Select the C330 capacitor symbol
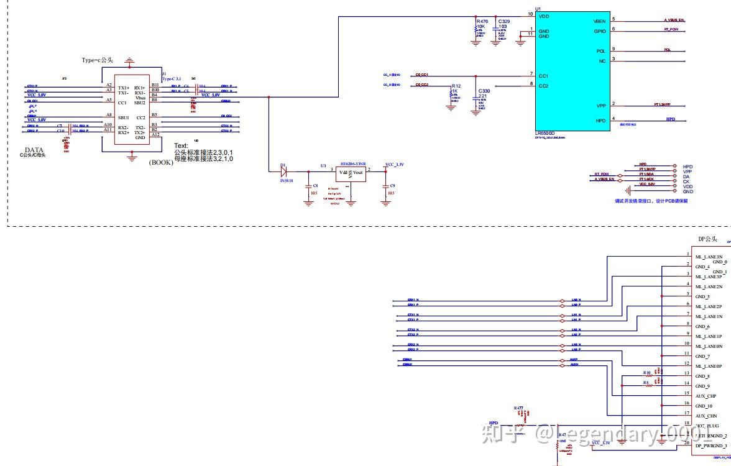Screen dimensions: 731x466 pos(476,99)
